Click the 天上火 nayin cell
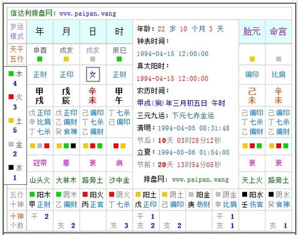The height and width of the screenshot is (235, 299). click(252, 180)
